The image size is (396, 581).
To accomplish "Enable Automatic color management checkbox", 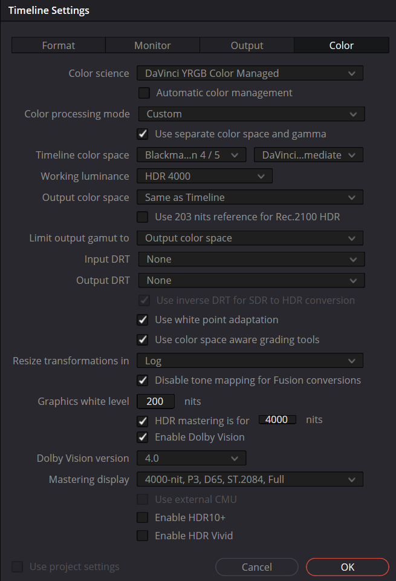I will [144, 93].
